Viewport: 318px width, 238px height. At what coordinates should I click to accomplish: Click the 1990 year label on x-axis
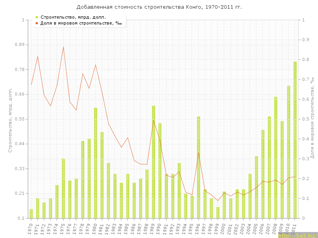click(159, 229)
